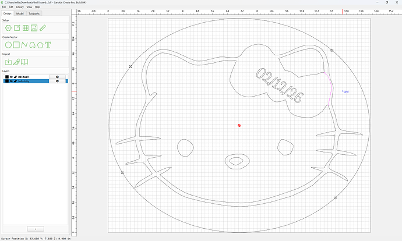Open settings gear for DEFAULT layer
This screenshot has width=402, height=241.
point(57,77)
